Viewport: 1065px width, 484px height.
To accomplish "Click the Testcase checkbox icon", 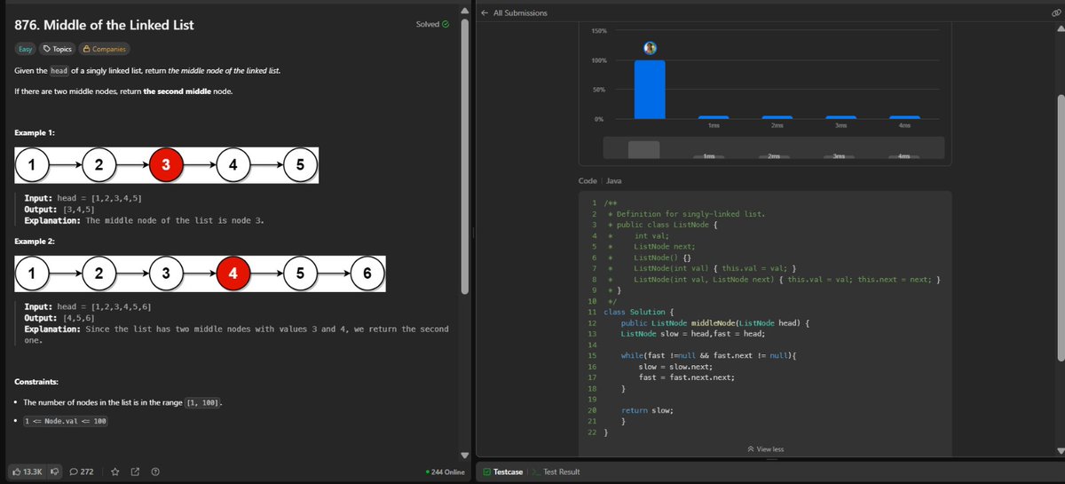I will point(487,472).
